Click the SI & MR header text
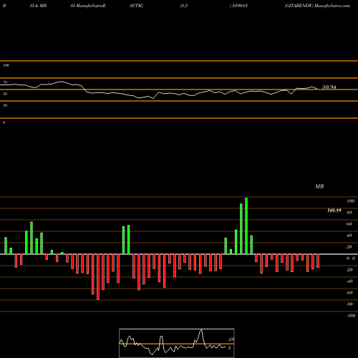This screenshot has width=358, height=358. click(38, 6)
